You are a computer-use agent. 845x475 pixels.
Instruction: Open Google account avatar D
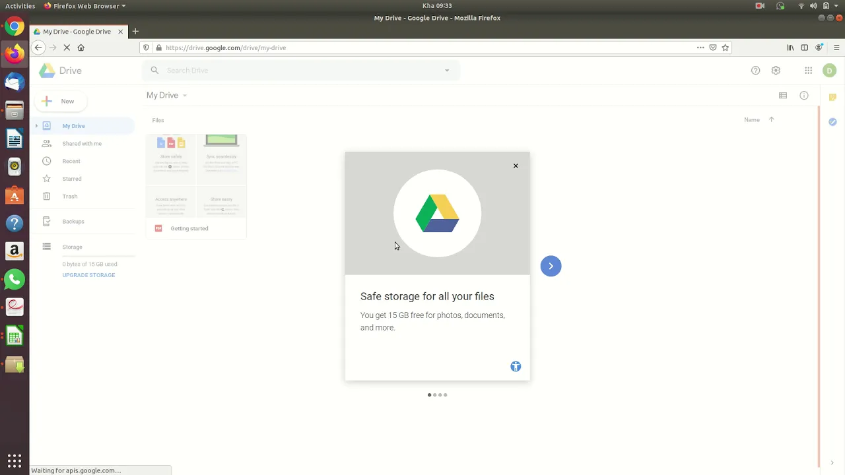[830, 71]
